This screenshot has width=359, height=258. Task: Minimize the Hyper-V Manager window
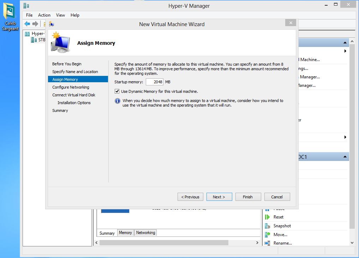tap(326, 5)
